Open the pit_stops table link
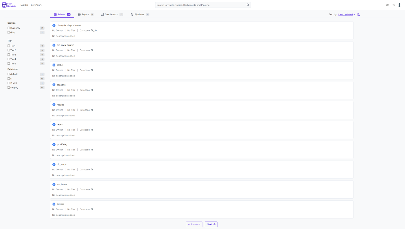This screenshot has width=405, height=229. pyautogui.click(x=62, y=165)
